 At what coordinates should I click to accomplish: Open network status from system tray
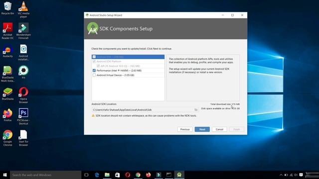291,175
